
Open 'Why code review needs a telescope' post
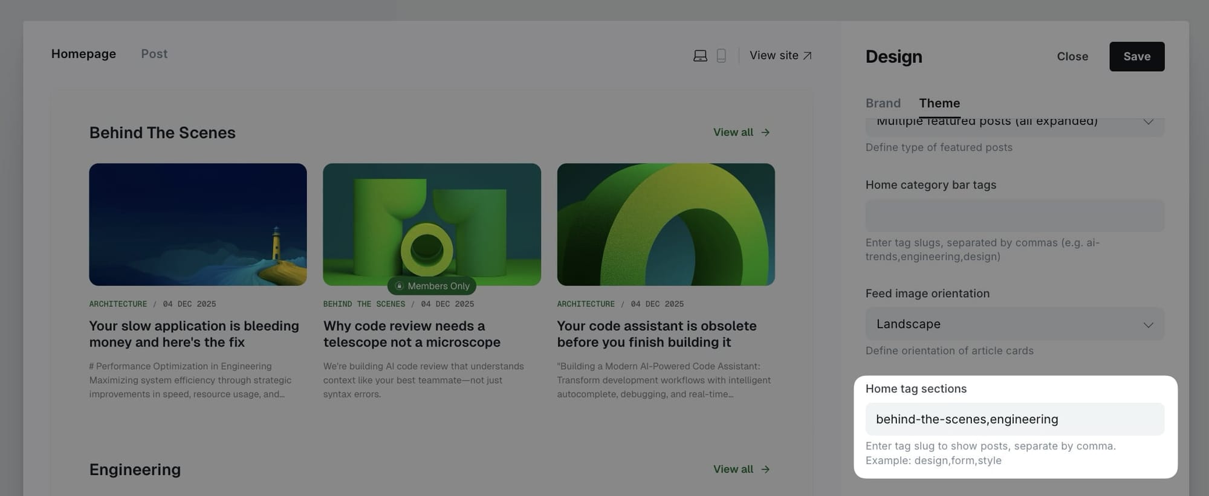click(x=412, y=334)
